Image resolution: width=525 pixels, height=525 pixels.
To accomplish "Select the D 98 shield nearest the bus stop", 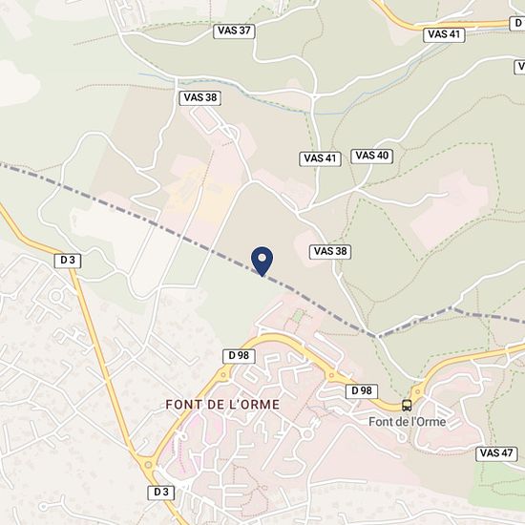I will [362, 391].
